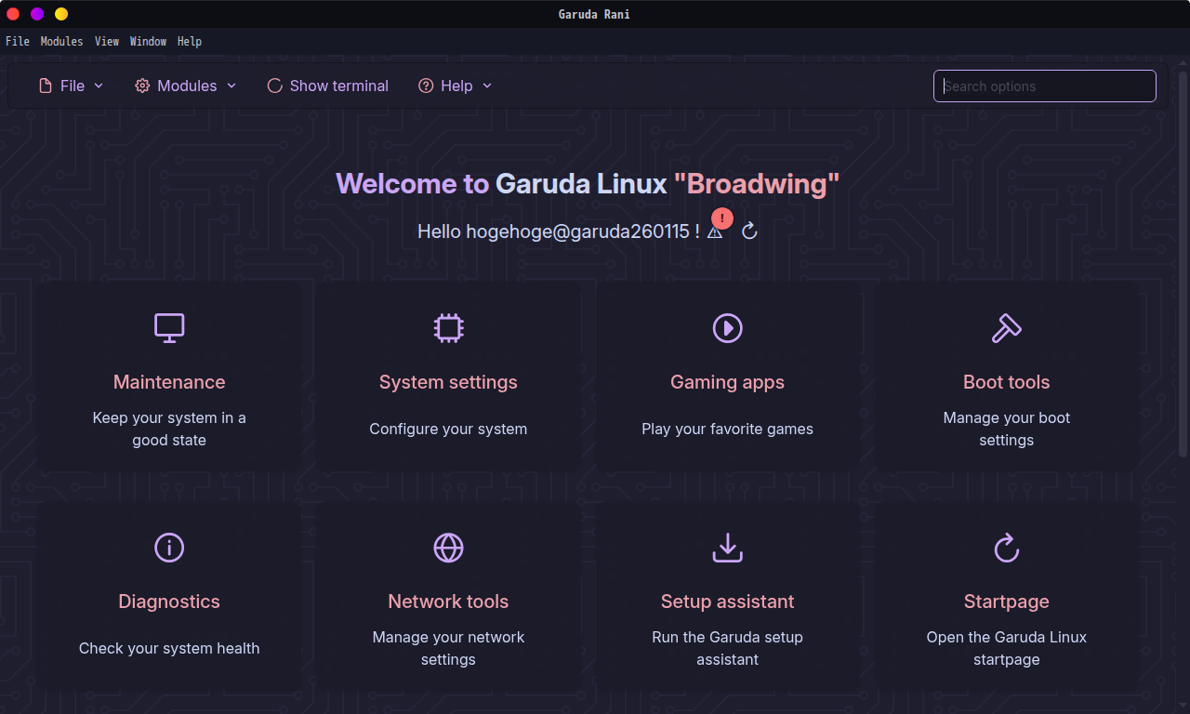Screen dimensions: 1190x714
Task: Click the text "Keep your system in a good state"
Action: pos(169,429)
